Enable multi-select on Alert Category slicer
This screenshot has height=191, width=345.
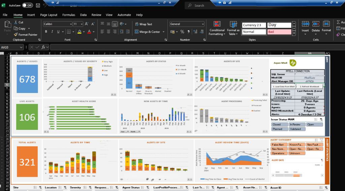tap(316, 140)
